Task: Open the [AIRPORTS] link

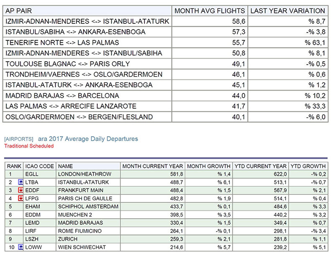Action: coord(19,139)
